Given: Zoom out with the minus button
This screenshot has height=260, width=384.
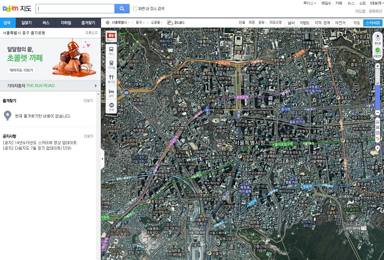Looking at the screenshot, I should [378, 113].
